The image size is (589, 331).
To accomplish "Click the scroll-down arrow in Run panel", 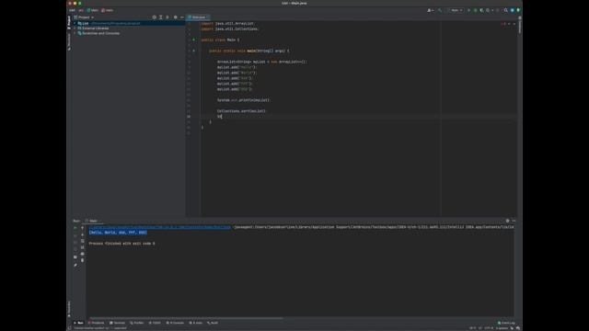I will (83, 235).
